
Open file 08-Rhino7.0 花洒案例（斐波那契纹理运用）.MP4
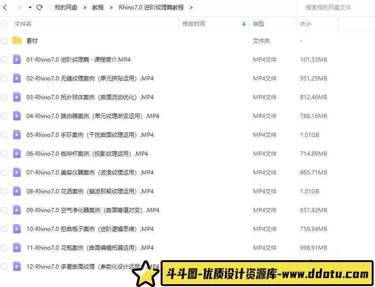point(90,191)
